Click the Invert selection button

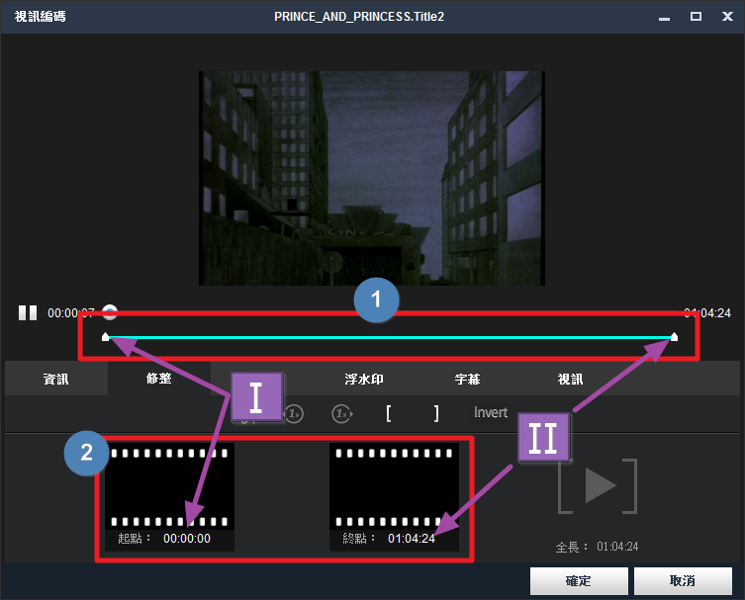(x=491, y=413)
